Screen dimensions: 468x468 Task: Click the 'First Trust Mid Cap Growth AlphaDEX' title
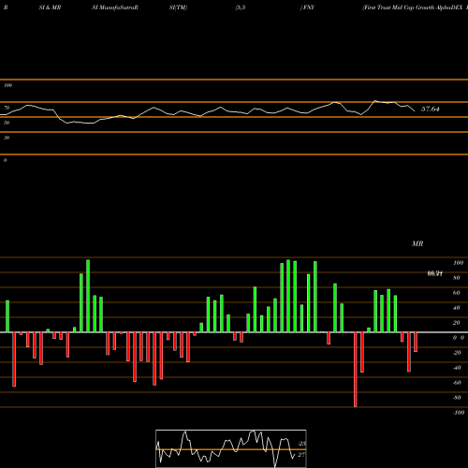tap(413, 7)
